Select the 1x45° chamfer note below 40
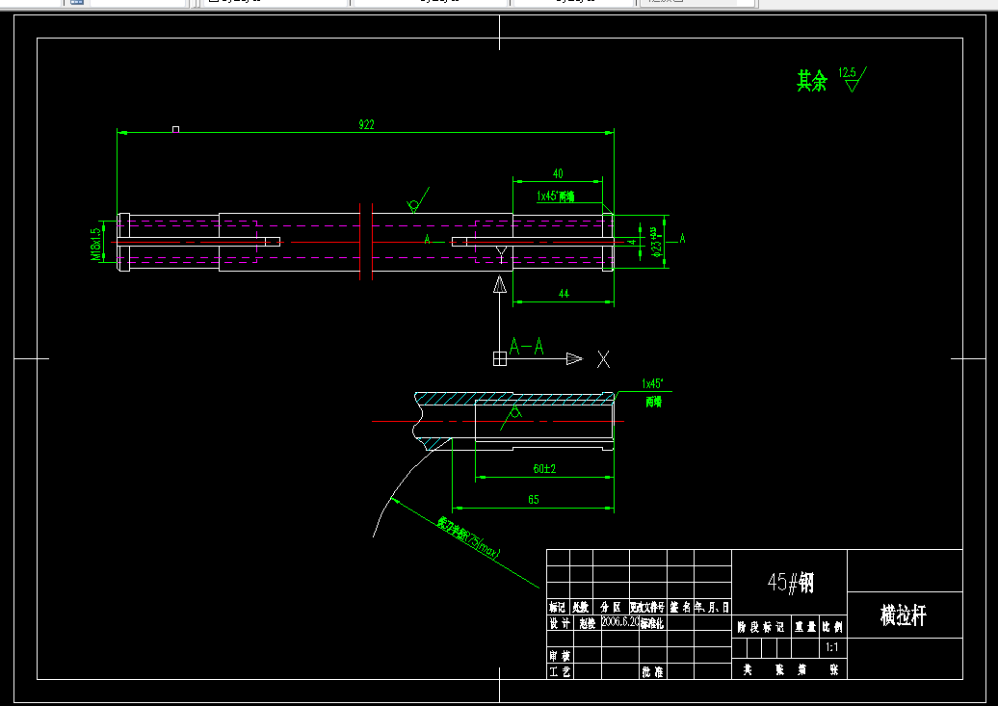The height and width of the screenshot is (706, 998). pos(556,196)
